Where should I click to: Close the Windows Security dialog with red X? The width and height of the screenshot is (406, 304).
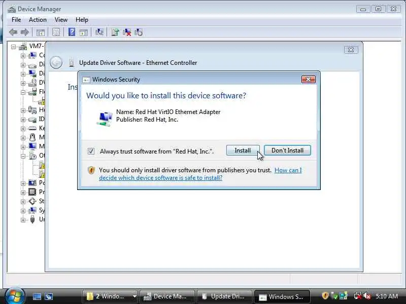[x=309, y=79]
